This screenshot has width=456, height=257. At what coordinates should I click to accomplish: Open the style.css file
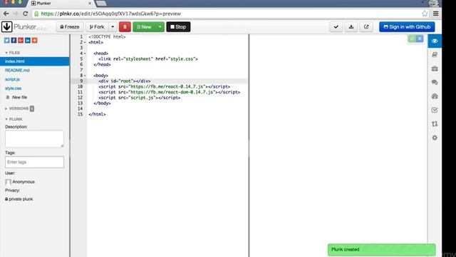pos(13,89)
